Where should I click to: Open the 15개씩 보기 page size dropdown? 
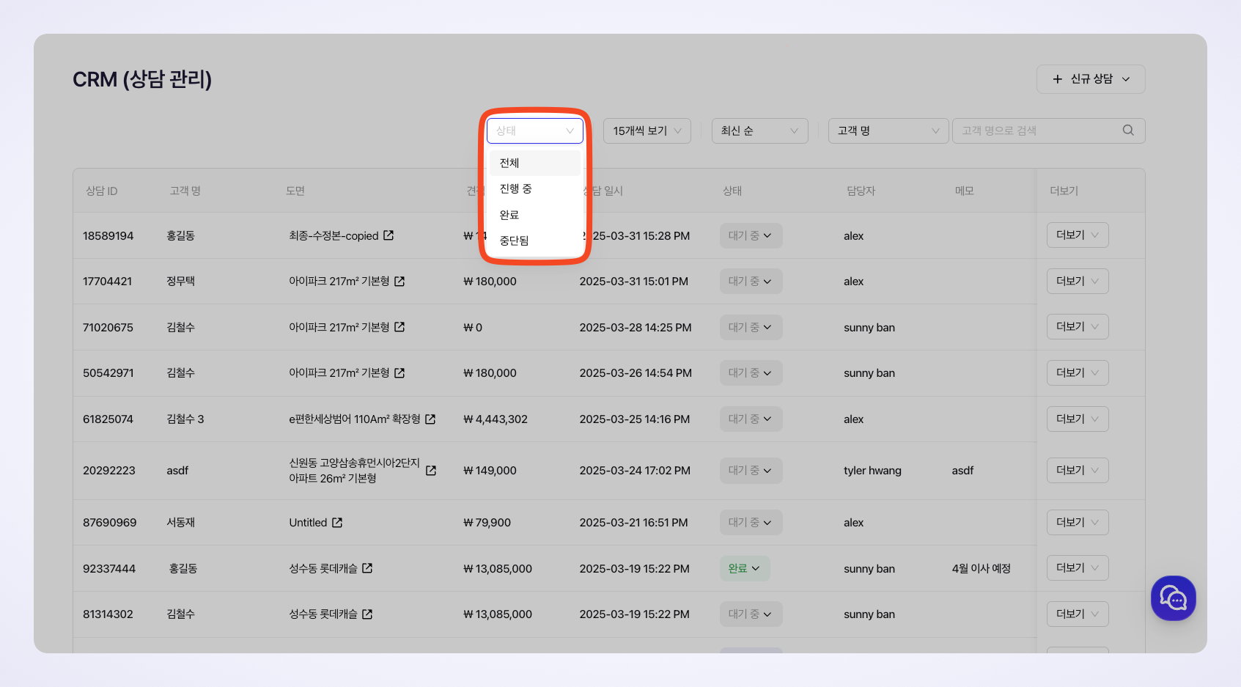click(647, 131)
